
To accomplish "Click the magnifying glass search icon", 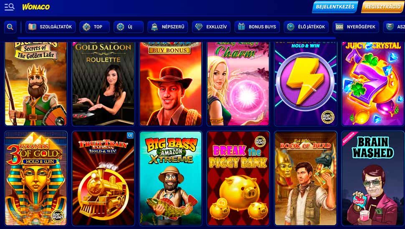I will point(10,27).
